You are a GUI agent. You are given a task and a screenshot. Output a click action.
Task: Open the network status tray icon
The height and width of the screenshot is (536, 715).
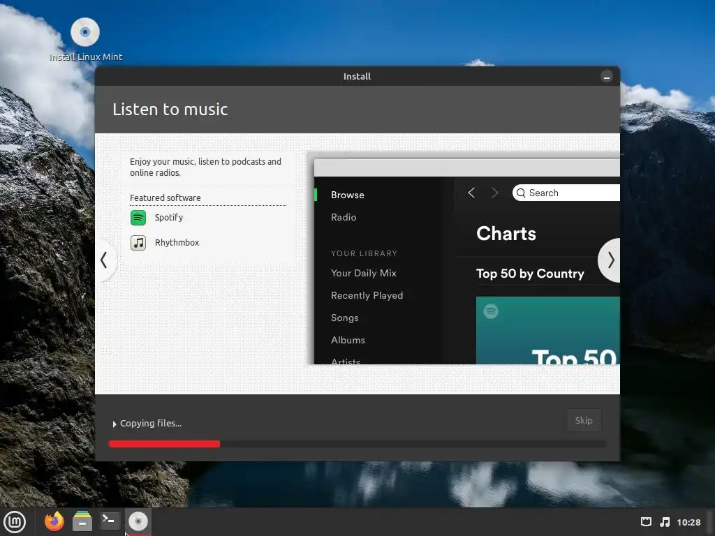pos(646,522)
